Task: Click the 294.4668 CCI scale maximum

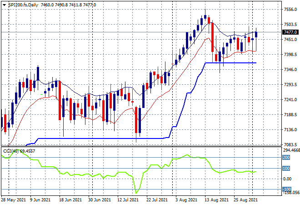Action: (x=291, y=150)
